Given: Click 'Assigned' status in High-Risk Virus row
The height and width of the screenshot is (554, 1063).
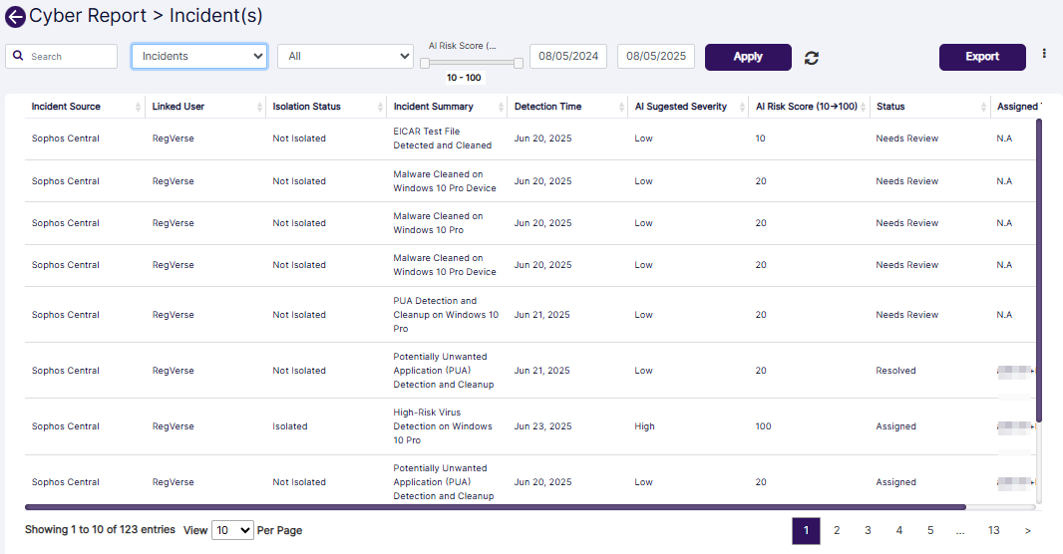Looking at the screenshot, I should click(x=895, y=426).
